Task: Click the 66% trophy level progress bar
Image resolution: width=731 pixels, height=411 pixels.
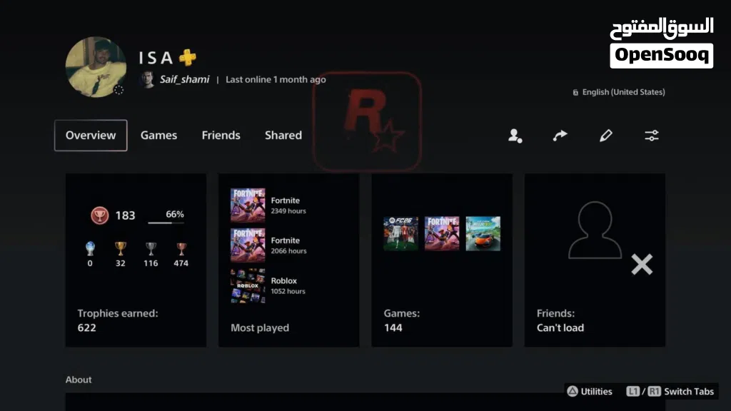Action: (x=166, y=223)
